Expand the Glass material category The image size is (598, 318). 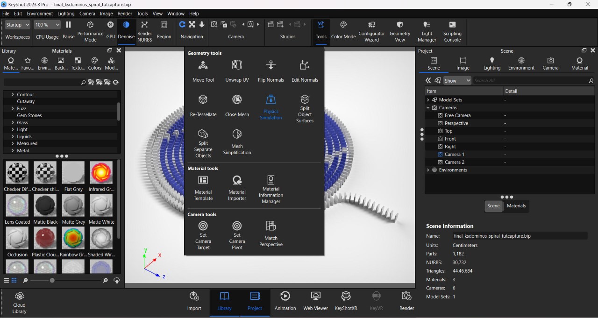[13, 123]
